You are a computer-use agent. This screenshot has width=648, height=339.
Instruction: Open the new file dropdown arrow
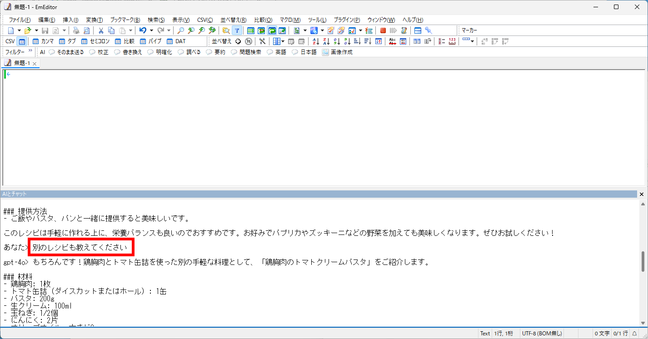click(x=19, y=30)
